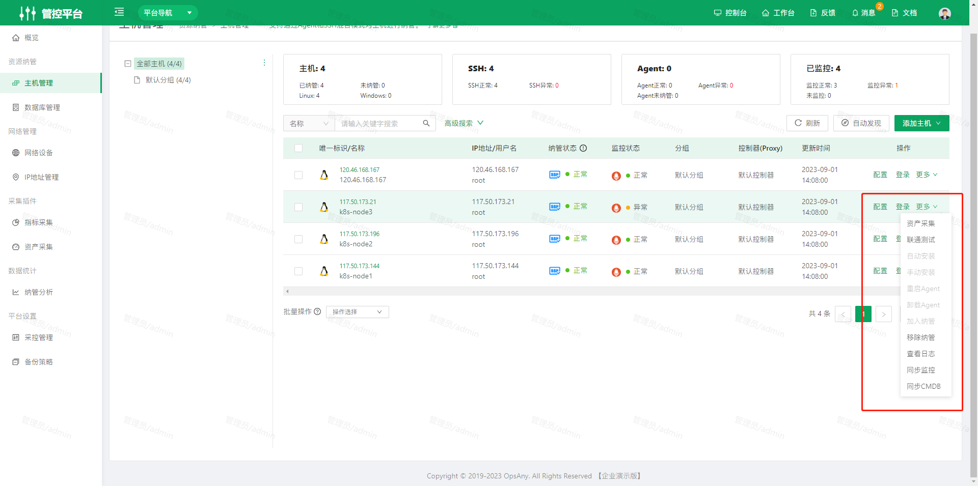The width and height of the screenshot is (978, 486).
Task: Choose 移除纳管 from the 更多 menu
Action: pyautogui.click(x=926, y=337)
